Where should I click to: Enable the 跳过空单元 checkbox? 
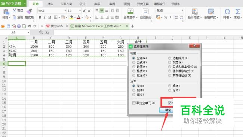click(134, 103)
